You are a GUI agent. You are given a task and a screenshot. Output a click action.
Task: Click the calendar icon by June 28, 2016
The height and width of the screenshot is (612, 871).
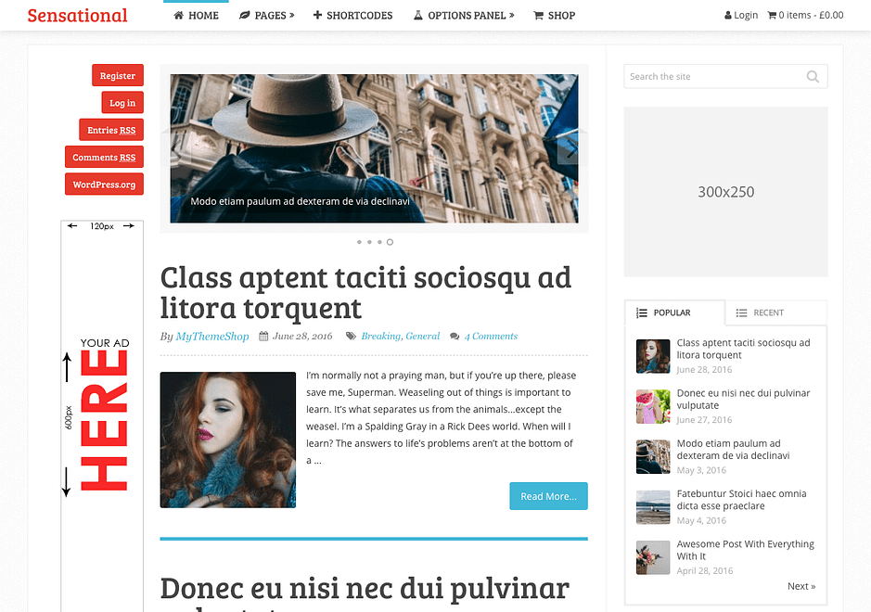click(x=263, y=336)
